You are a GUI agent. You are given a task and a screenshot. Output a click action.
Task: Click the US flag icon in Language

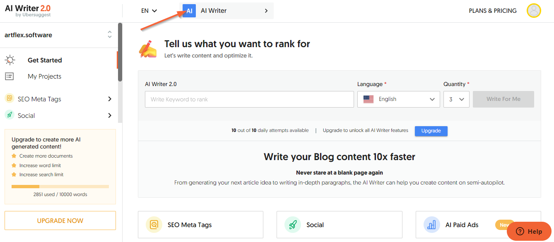click(x=369, y=99)
